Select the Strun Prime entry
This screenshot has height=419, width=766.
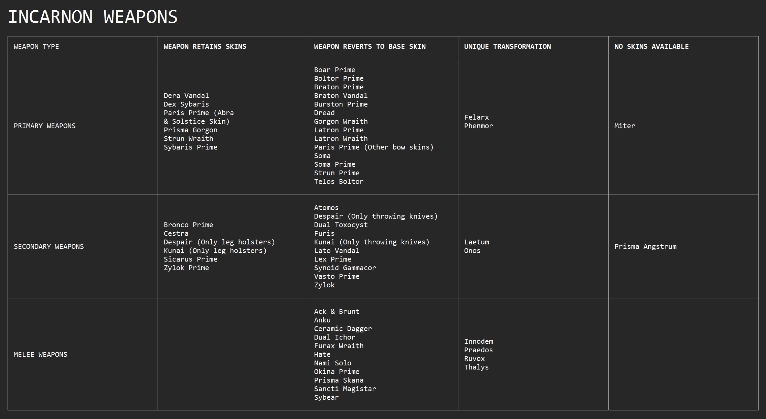tap(337, 173)
